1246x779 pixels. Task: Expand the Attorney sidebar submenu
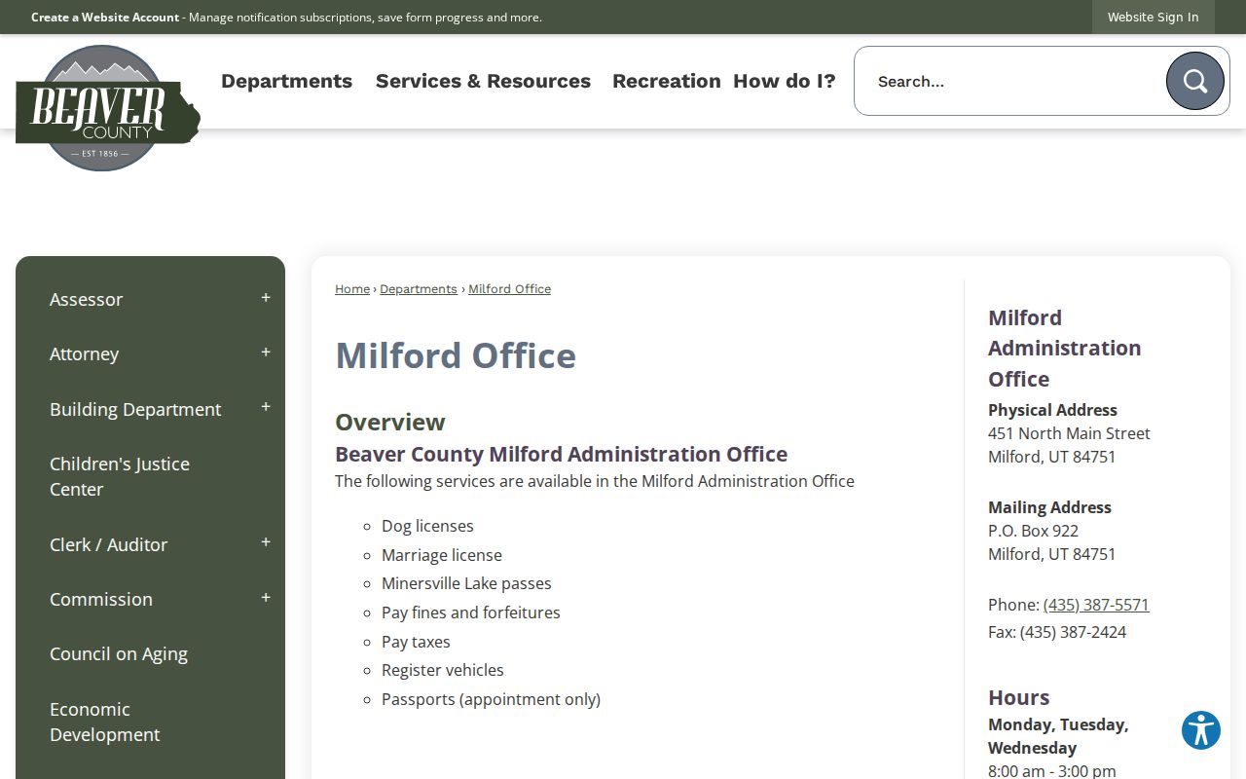[x=266, y=352]
